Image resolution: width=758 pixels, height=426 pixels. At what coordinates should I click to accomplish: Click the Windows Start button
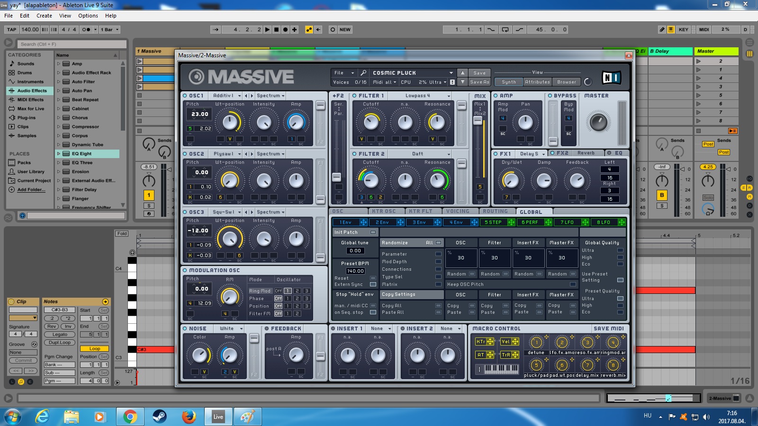click(x=13, y=417)
